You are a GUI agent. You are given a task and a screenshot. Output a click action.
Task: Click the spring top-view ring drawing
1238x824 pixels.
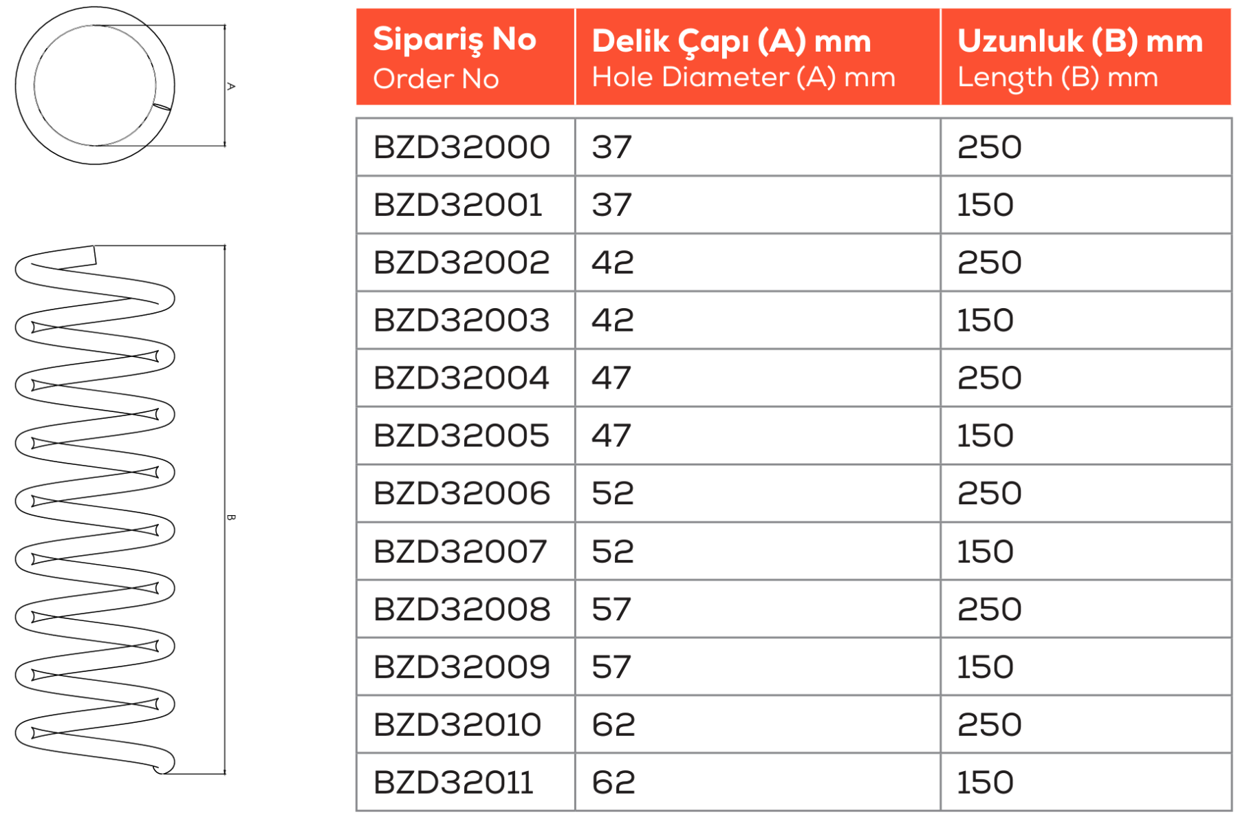coord(95,86)
